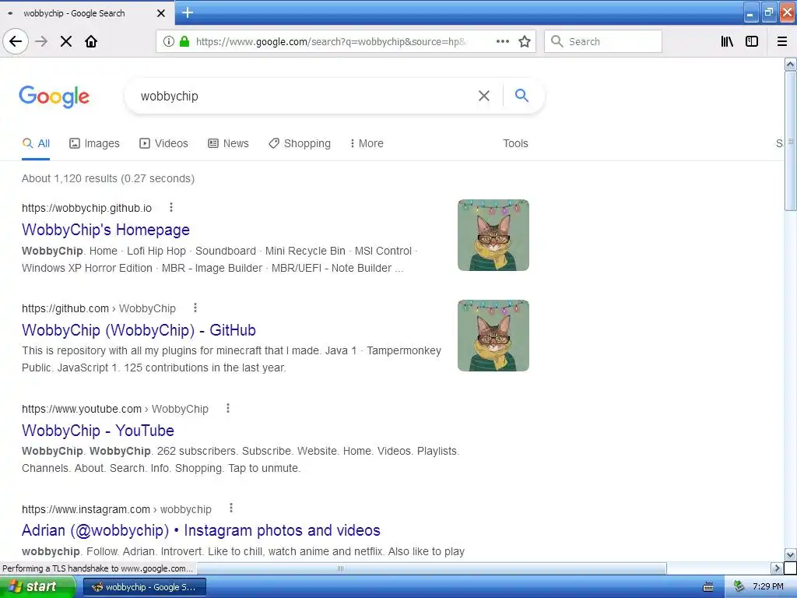Click the instagram.com › wobbychip breadcrumb
Image resolution: width=797 pixels, height=598 pixels.
[117, 509]
